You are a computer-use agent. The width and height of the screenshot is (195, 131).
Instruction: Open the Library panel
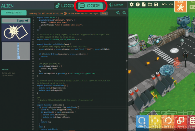pyautogui.click(x=116, y=5)
